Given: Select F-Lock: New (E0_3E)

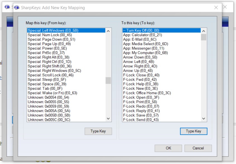Looking at the screenshot, I should (162, 88).
